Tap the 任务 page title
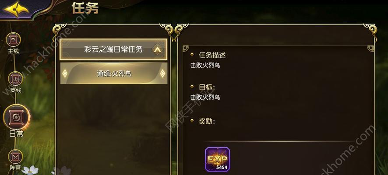The width and height of the screenshot is (388, 175). pos(85,8)
